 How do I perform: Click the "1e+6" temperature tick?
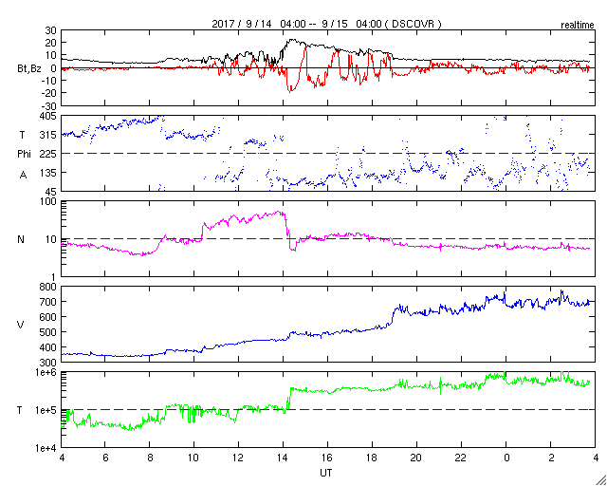[46, 372]
